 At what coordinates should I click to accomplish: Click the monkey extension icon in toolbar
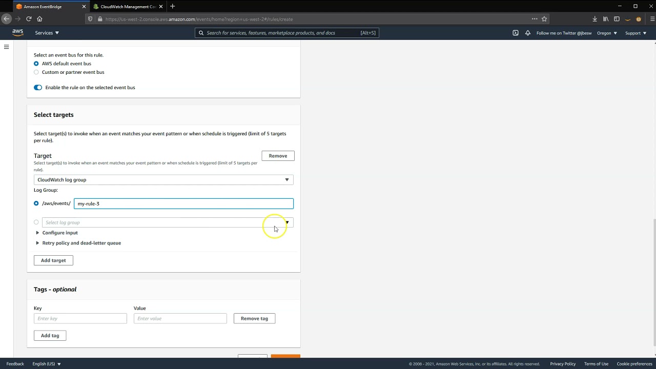pos(639,19)
